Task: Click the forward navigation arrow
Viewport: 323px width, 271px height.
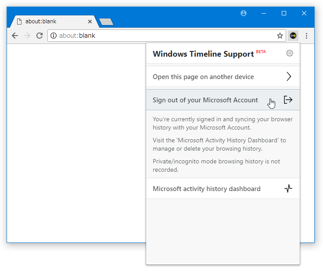Action: pos(27,36)
